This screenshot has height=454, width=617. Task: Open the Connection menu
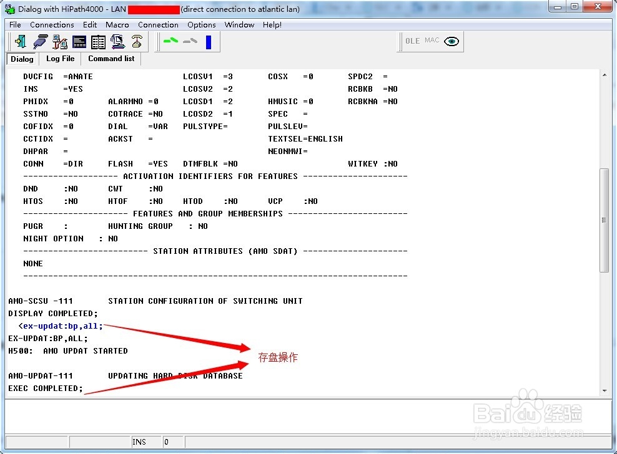point(158,25)
